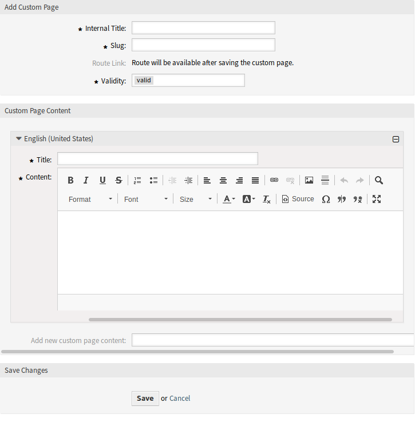The height and width of the screenshot is (422, 415).
Task: Remove formatting with Tx icon
Action: (267, 199)
